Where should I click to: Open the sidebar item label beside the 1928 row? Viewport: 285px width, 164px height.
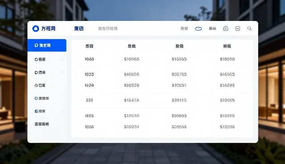(x=42, y=85)
